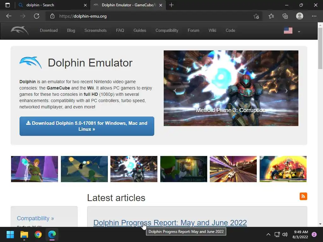Show hidden system tray icons
The image size is (323, 242).
(x=268, y=234)
